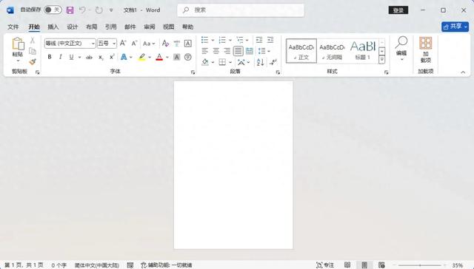474x269 pixels.
Task: Click the 搜索 search box
Action: pos(241,10)
